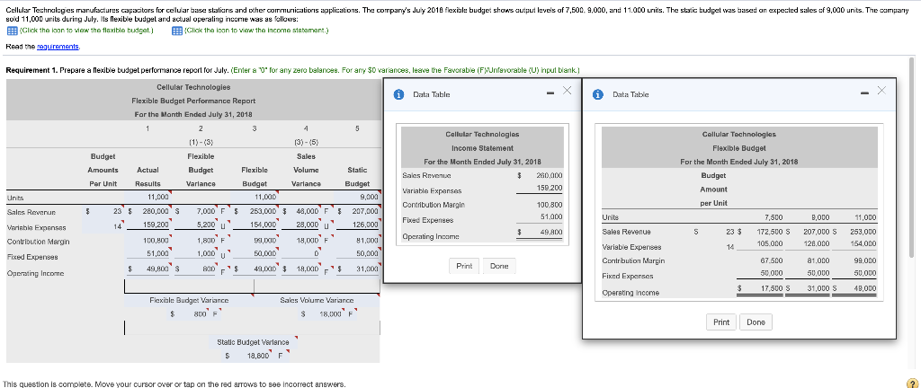The height and width of the screenshot is (388, 921).
Task: Click Contribution Margin 100,800 in Income Statement popup
Action: [x=550, y=206]
